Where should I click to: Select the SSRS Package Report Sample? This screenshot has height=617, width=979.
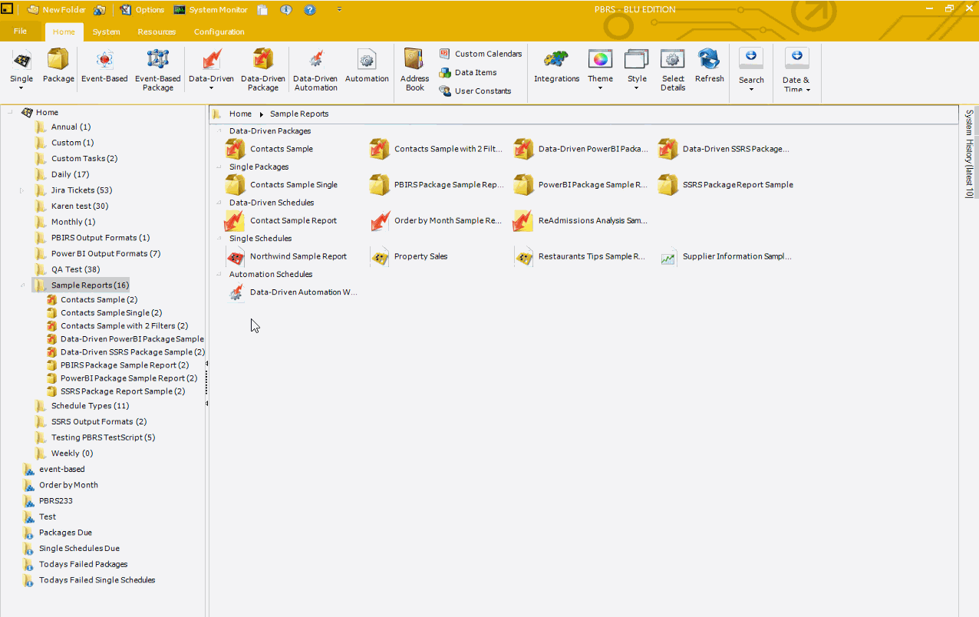[x=726, y=185]
